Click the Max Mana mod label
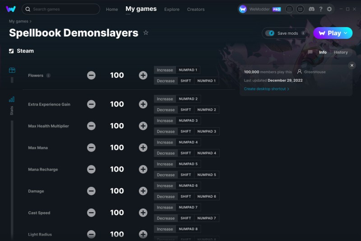The height and width of the screenshot is (241, 361). (x=38, y=148)
